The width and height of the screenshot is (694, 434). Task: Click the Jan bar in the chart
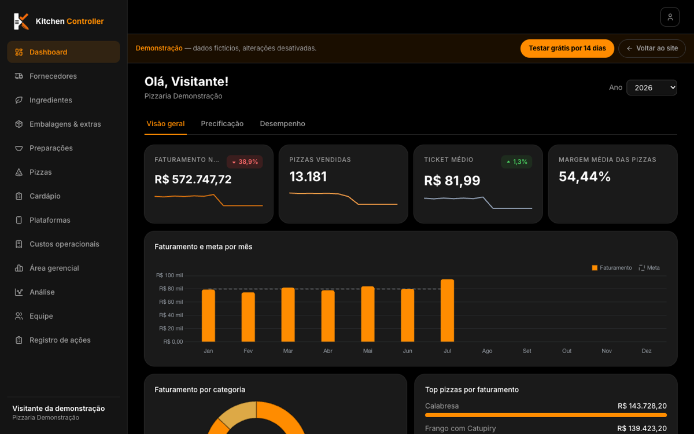[208, 316]
